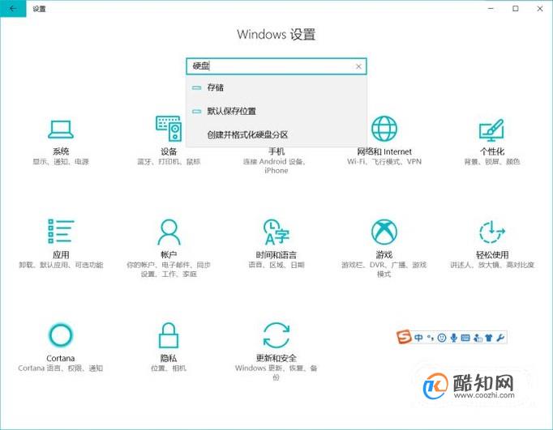The image size is (553, 430).
Task: Click the Cortana label text
Action: [61, 358]
